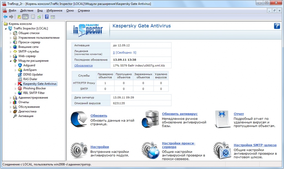Open the Избранное menu
The width and height of the screenshot is (284, 169).
point(54,11)
